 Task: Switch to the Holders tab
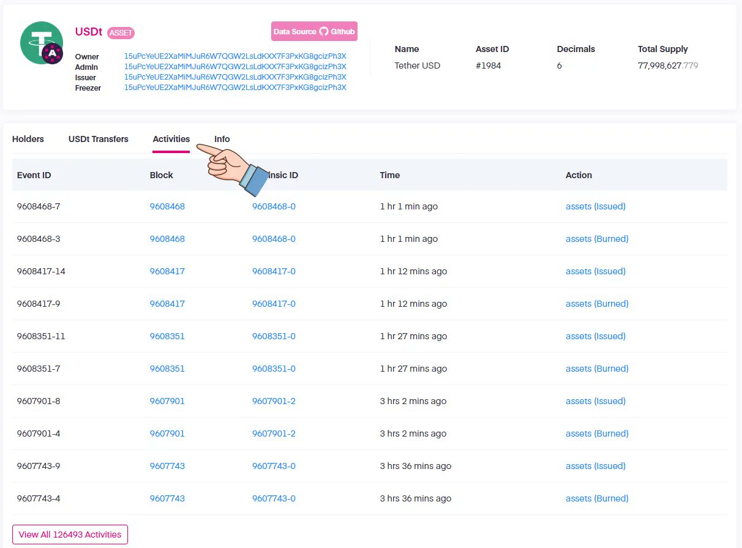[x=28, y=139]
